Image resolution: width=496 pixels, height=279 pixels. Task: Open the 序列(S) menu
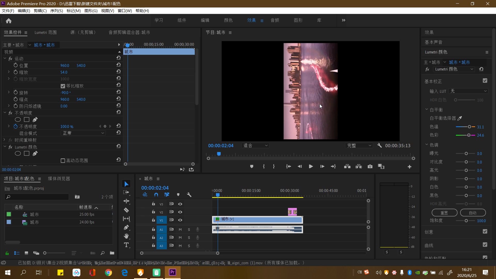coord(56,11)
